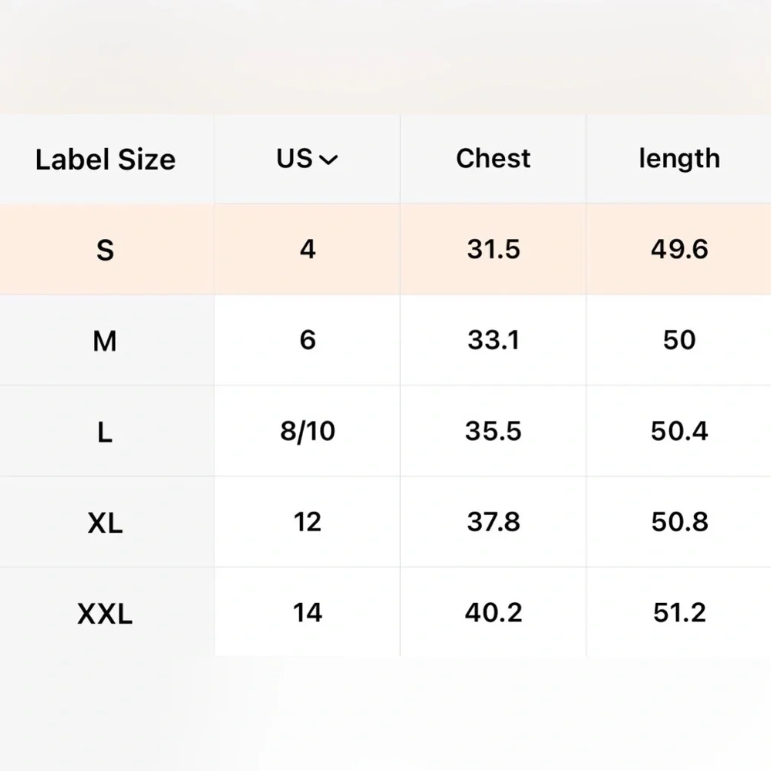Select the L label size row
771x771 pixels.
(x=106, y=432)
